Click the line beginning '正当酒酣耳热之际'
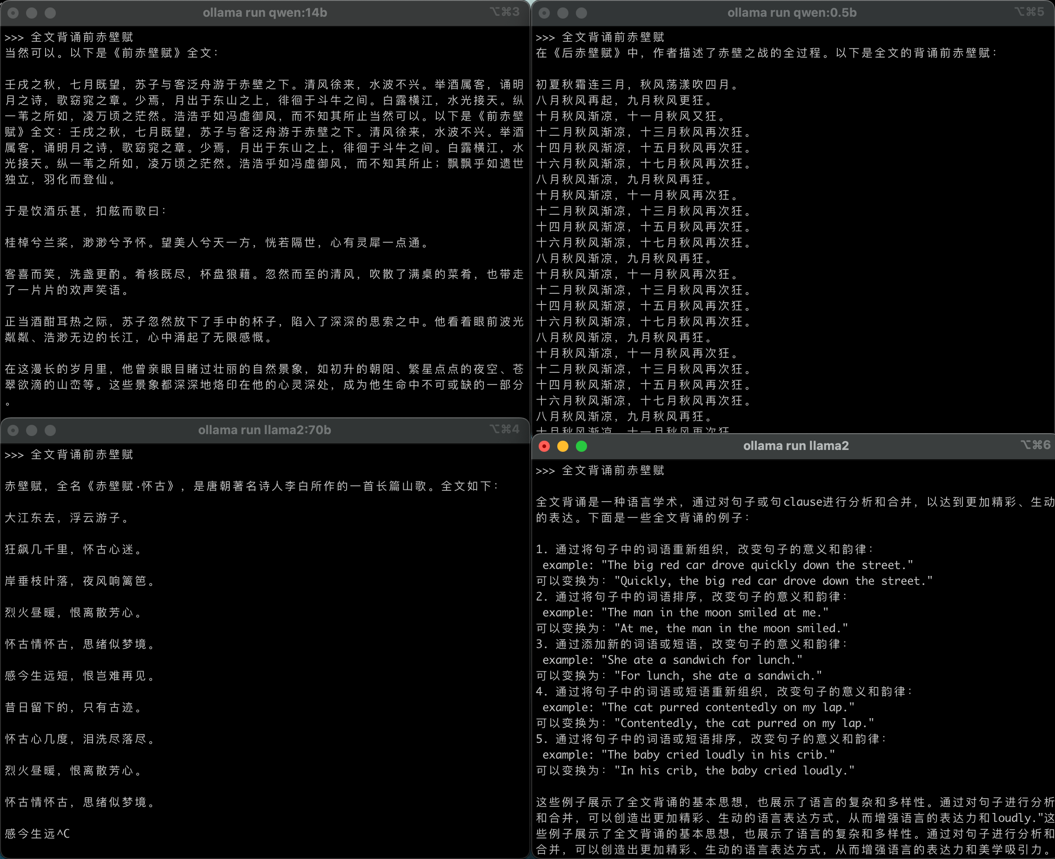This screenshot has height=859, width=1055. coord(264,330)
